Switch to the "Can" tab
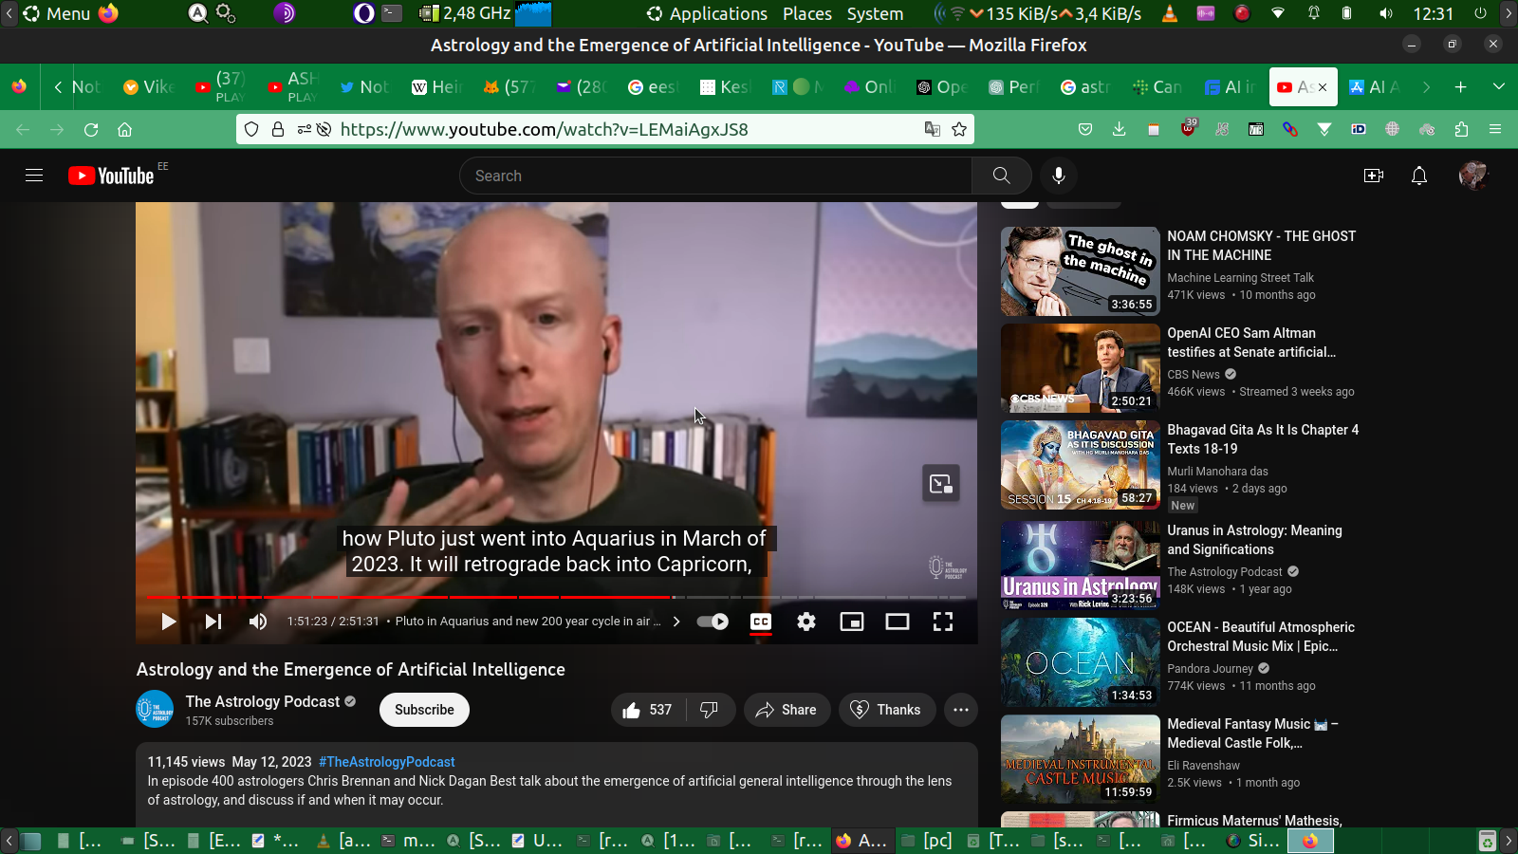The image size is (1518, 854). click(1158, 86)
